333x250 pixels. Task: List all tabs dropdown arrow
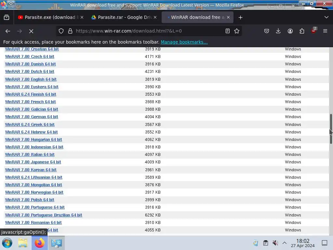coord(326,17)
